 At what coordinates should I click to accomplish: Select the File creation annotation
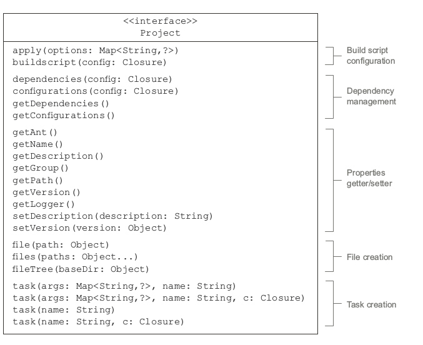(369, 257)
